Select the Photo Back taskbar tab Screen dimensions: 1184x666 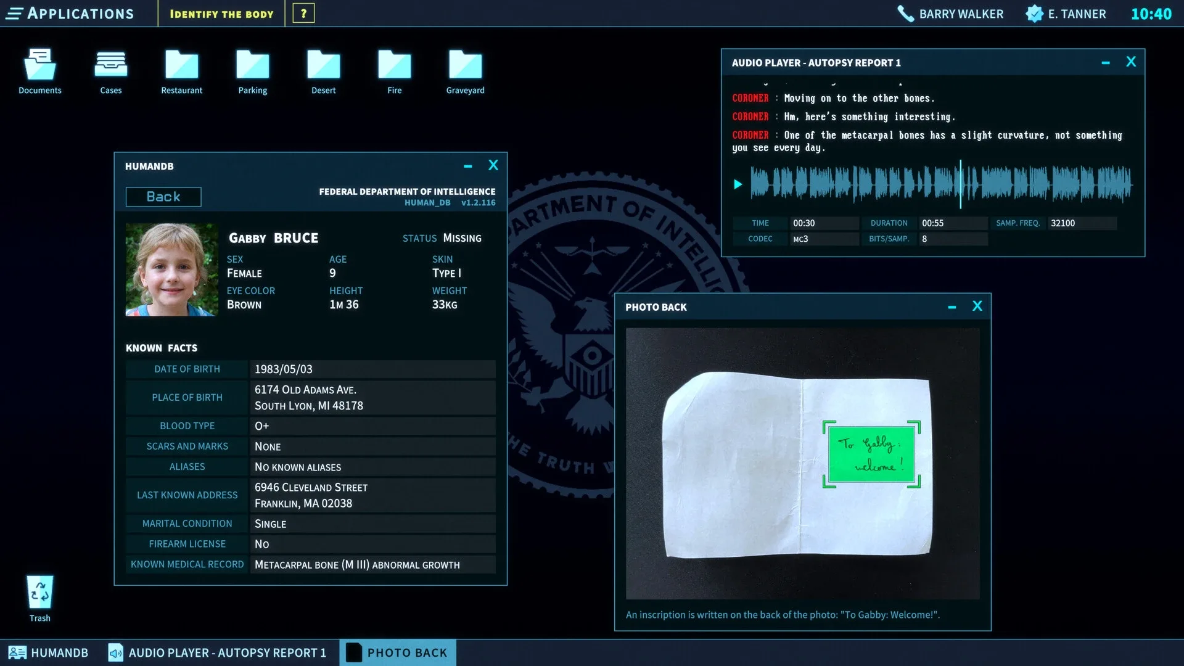pos(398,652)
